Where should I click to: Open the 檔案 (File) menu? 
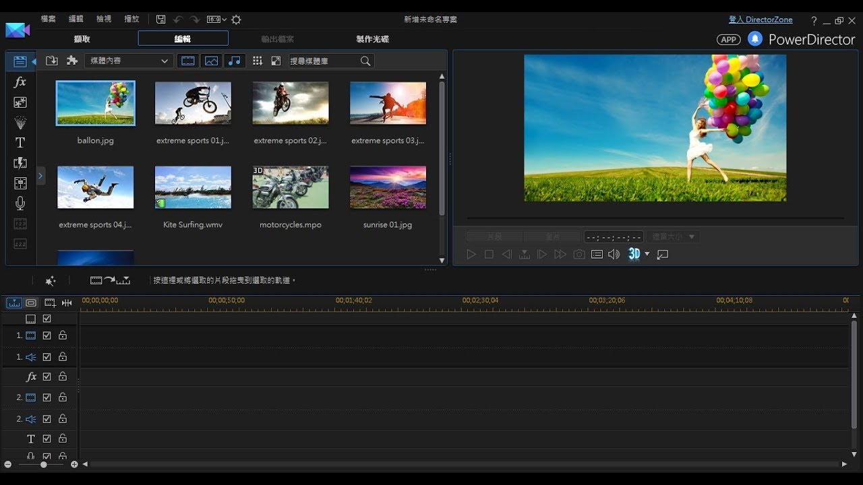click(49, 20)
